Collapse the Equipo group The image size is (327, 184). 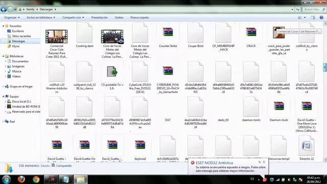3,97
